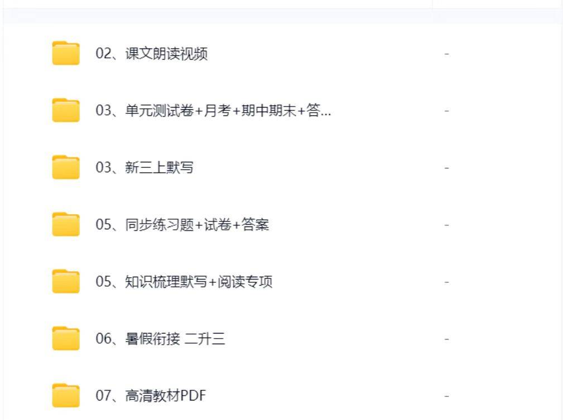Open the 06、暑假衔接 二升三 folder name
563x420 pixels.
tap(160, 339)
